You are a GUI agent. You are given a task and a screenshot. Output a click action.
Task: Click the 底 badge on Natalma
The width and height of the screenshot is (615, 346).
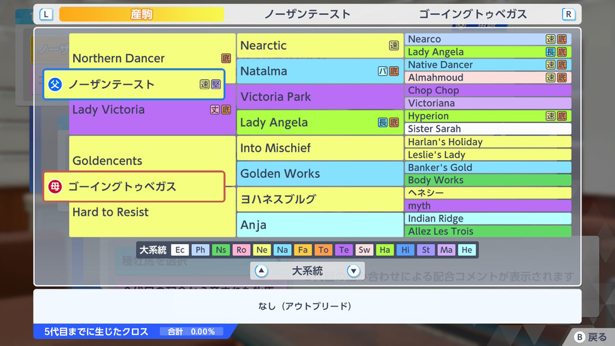pos(394,71)
